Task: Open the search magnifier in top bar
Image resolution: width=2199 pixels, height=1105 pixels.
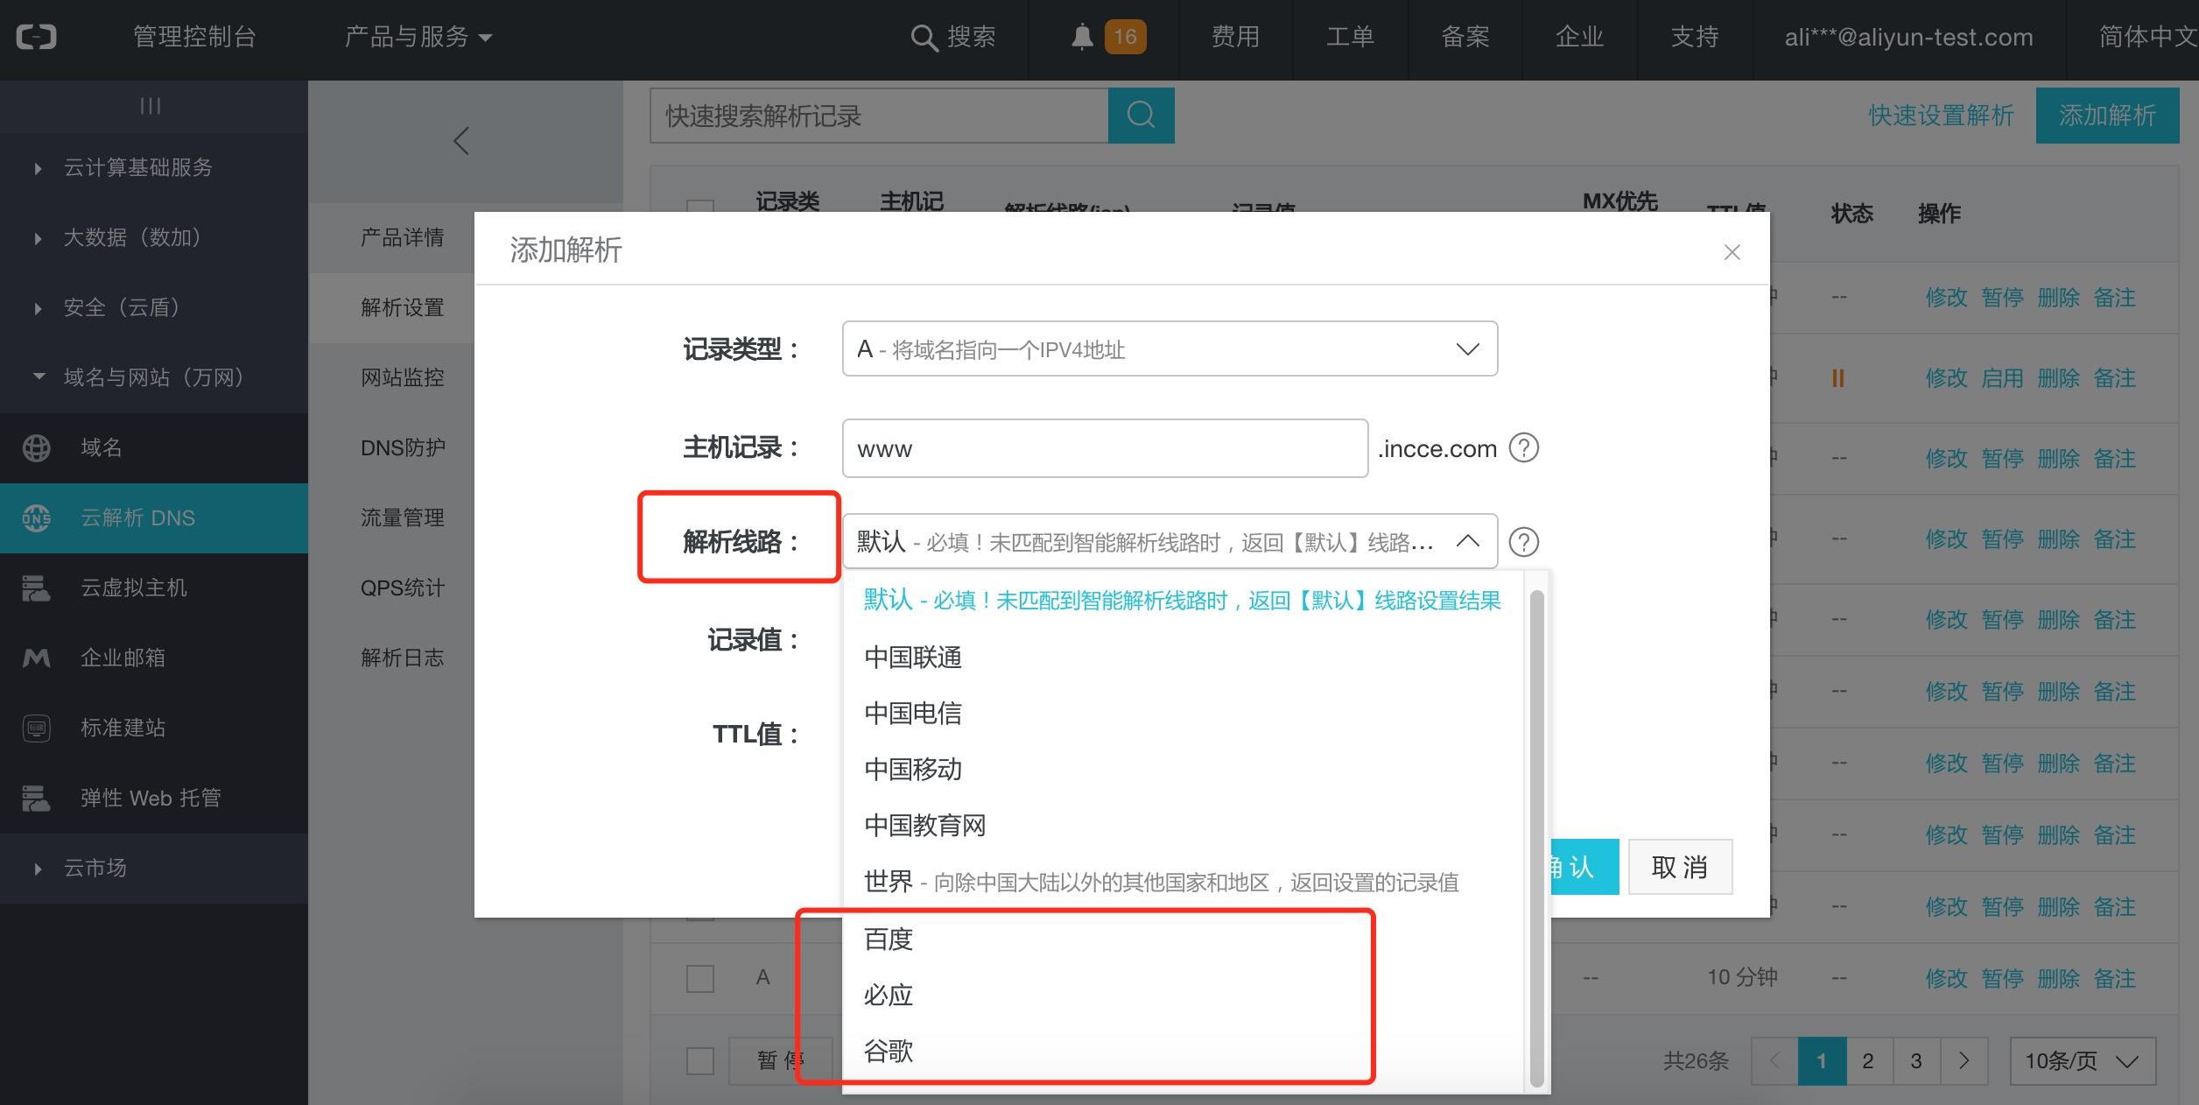Action: [x=924, y=38]
